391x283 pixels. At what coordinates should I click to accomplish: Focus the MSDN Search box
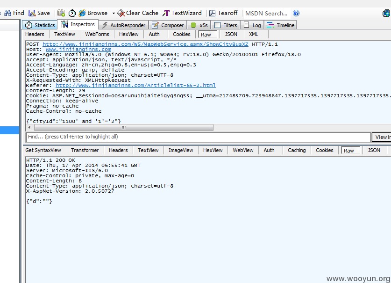coord(266,13)
